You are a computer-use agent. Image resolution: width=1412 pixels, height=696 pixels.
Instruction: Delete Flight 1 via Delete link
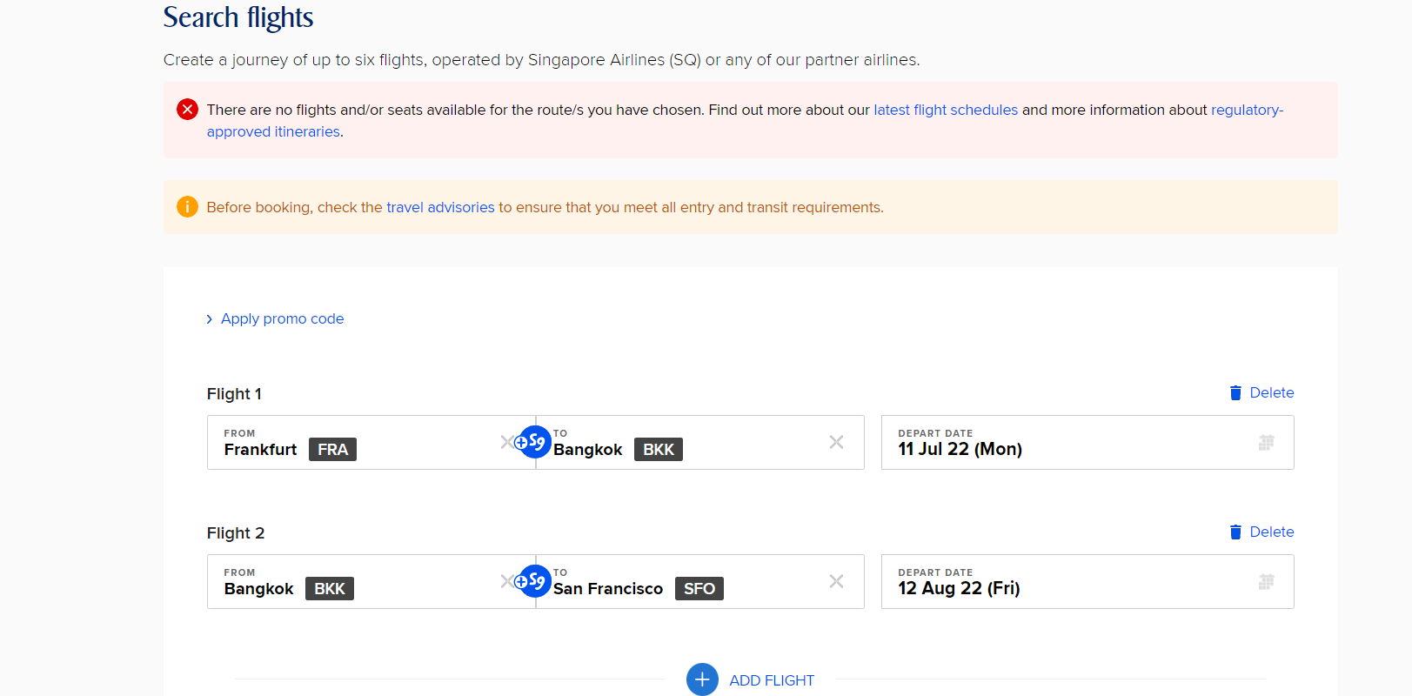pos(1272,393)
